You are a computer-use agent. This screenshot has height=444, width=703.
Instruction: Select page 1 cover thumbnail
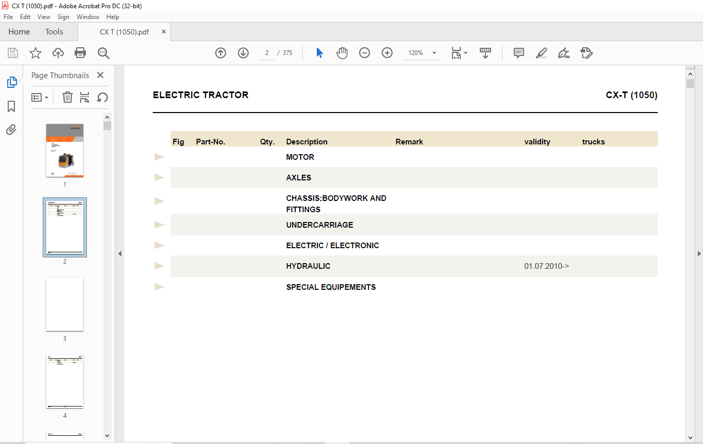(65, 150)
